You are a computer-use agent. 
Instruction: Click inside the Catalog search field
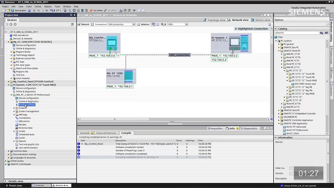pos(295,33)
